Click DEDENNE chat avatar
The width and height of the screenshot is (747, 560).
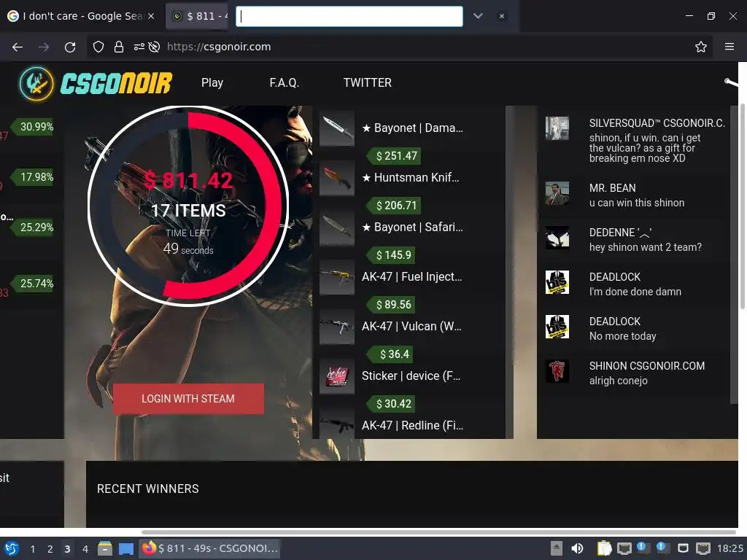point(557,238)
